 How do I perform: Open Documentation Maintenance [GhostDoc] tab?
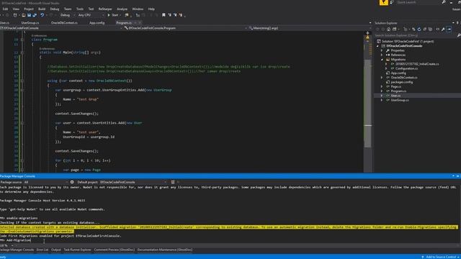(165, 250)
